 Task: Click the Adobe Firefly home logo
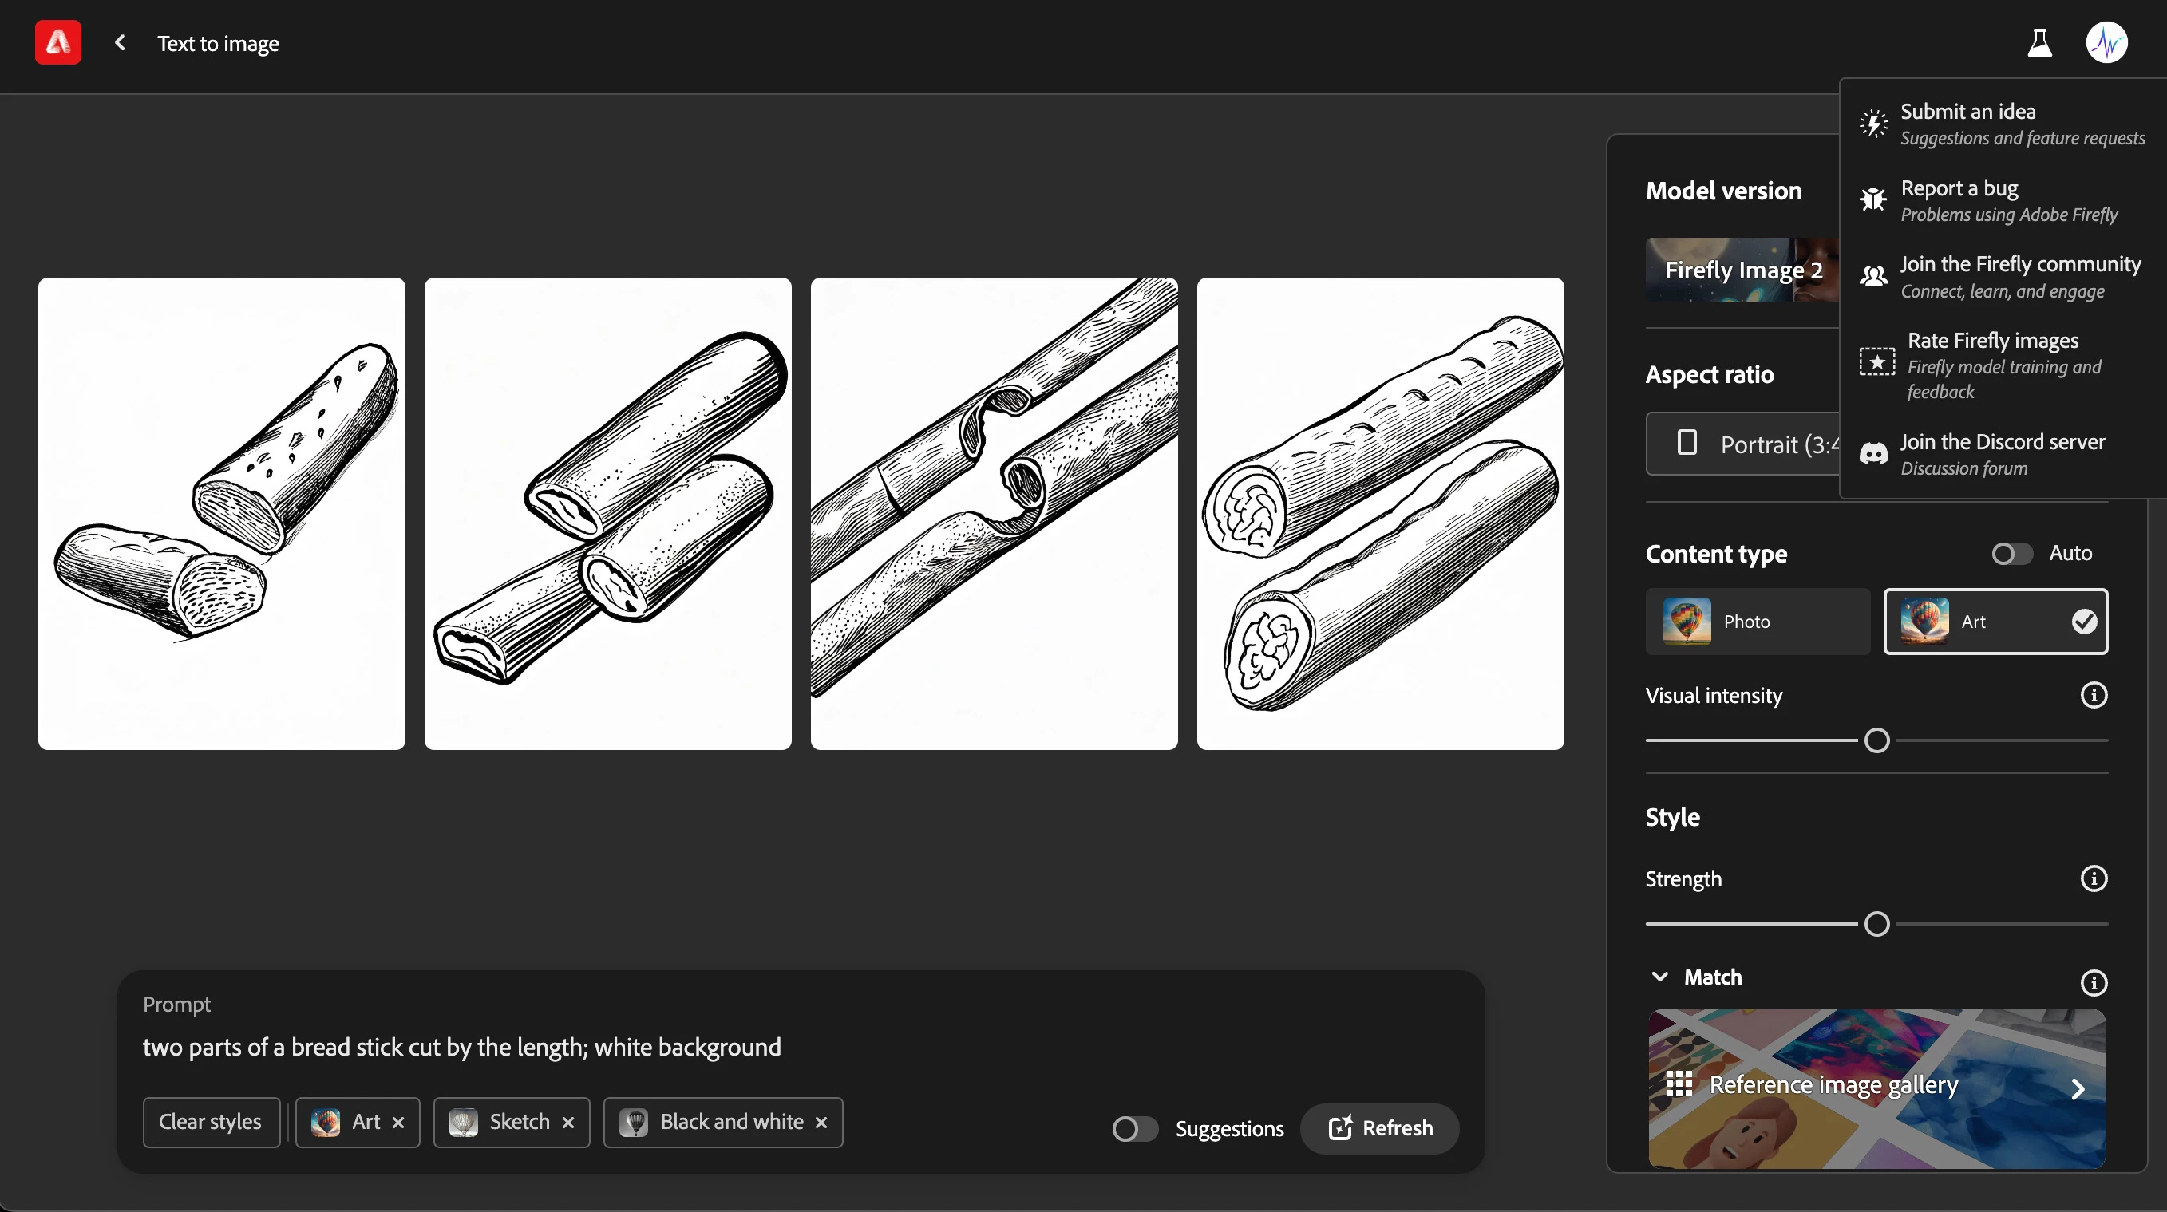click(58, 43)
